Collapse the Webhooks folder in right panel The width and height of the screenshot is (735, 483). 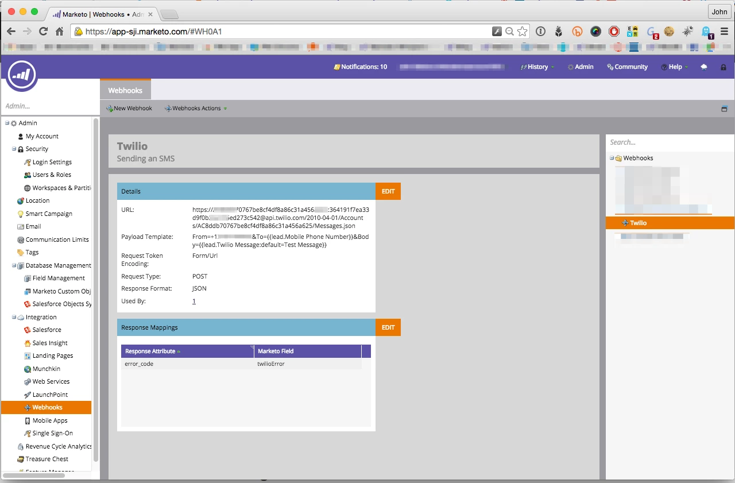pyautogui.click(x=612, y=158)
